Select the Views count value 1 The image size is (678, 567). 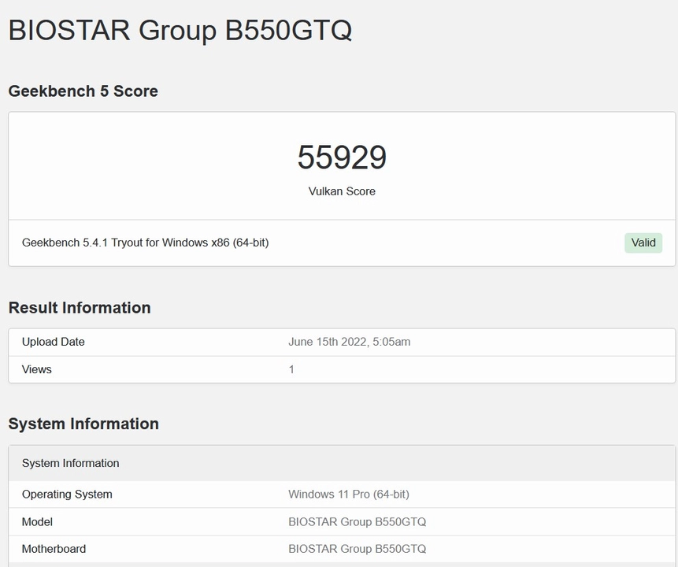coord(291,369)
